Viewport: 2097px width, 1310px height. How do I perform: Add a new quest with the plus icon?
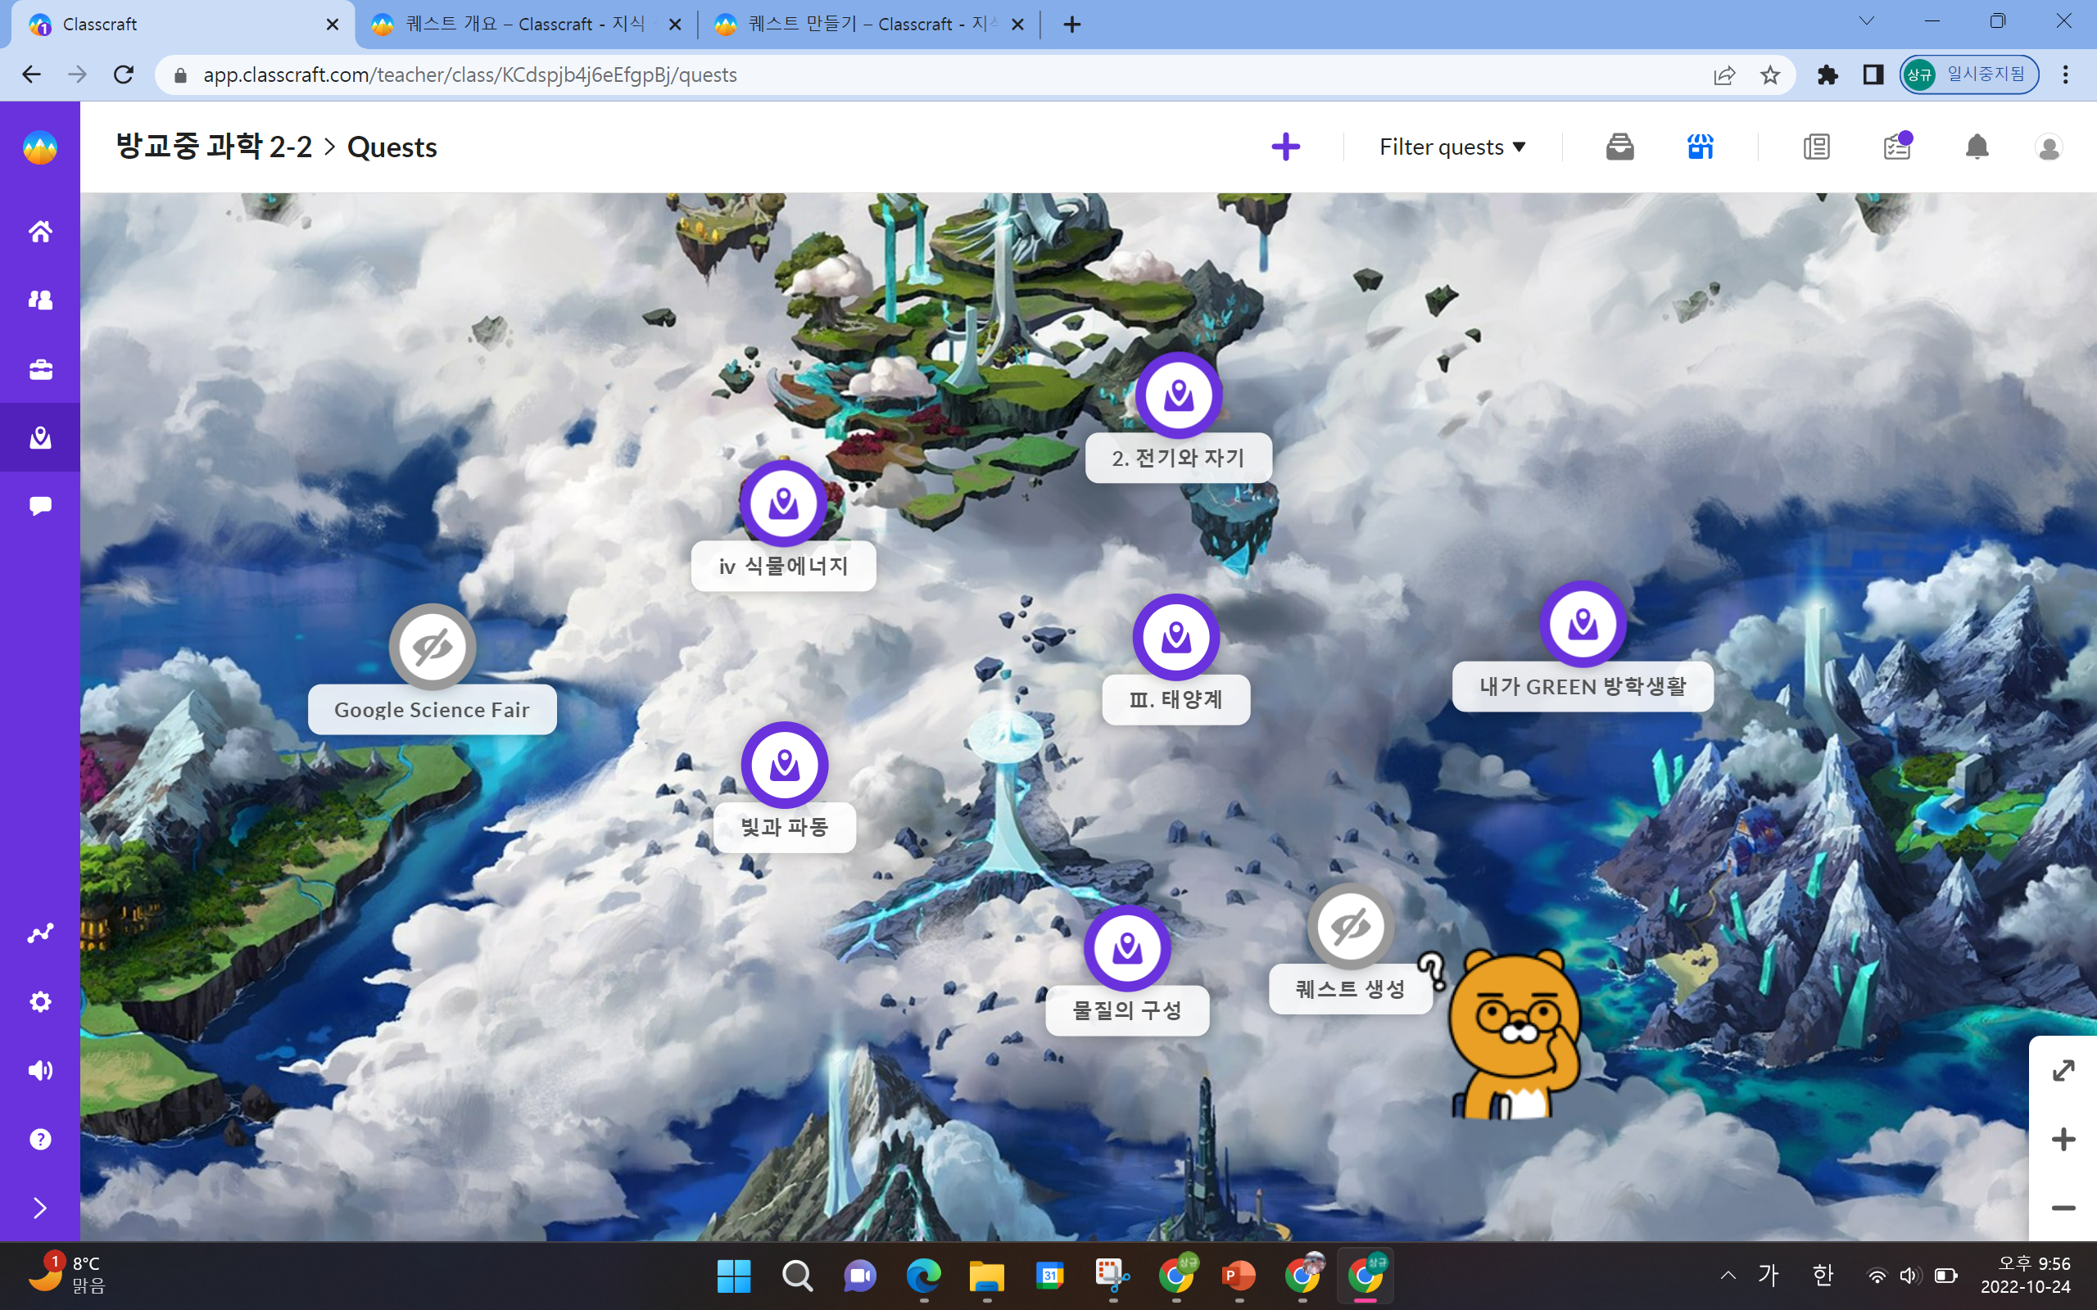click(x=1286, y=147)
